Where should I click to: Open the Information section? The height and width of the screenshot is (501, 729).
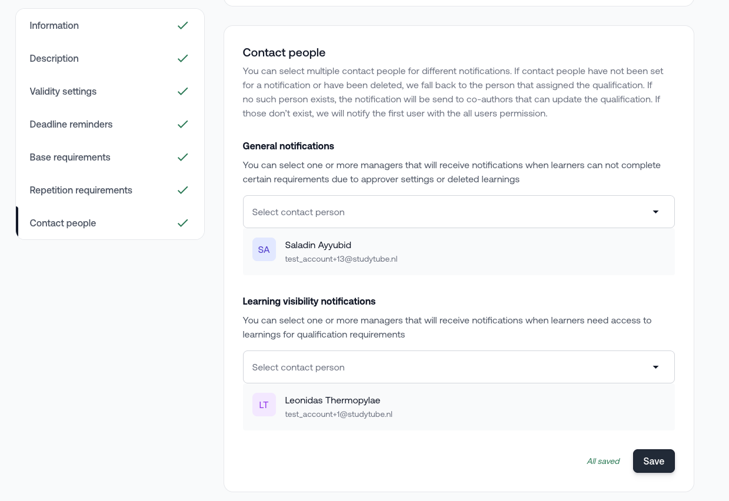(x=54, y=26)
